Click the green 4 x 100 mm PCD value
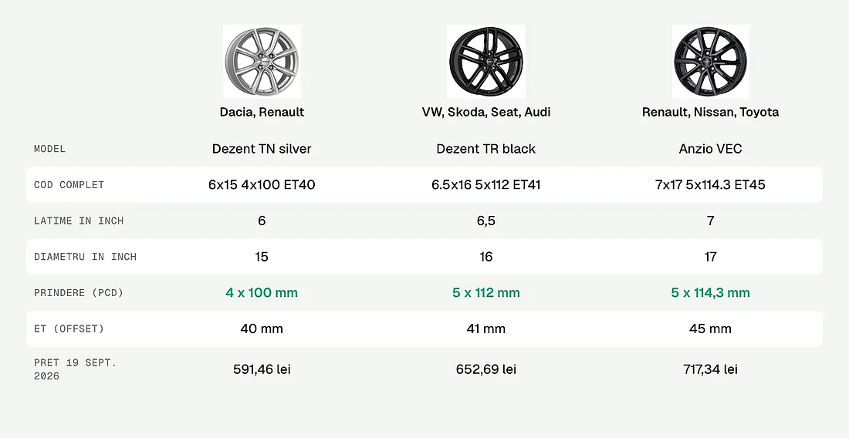 click(x=262, y=292)
